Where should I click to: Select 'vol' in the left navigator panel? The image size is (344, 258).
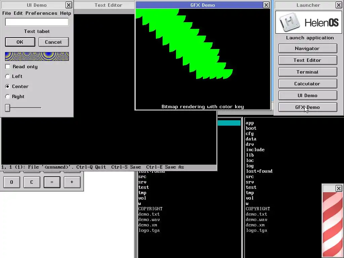142,198
